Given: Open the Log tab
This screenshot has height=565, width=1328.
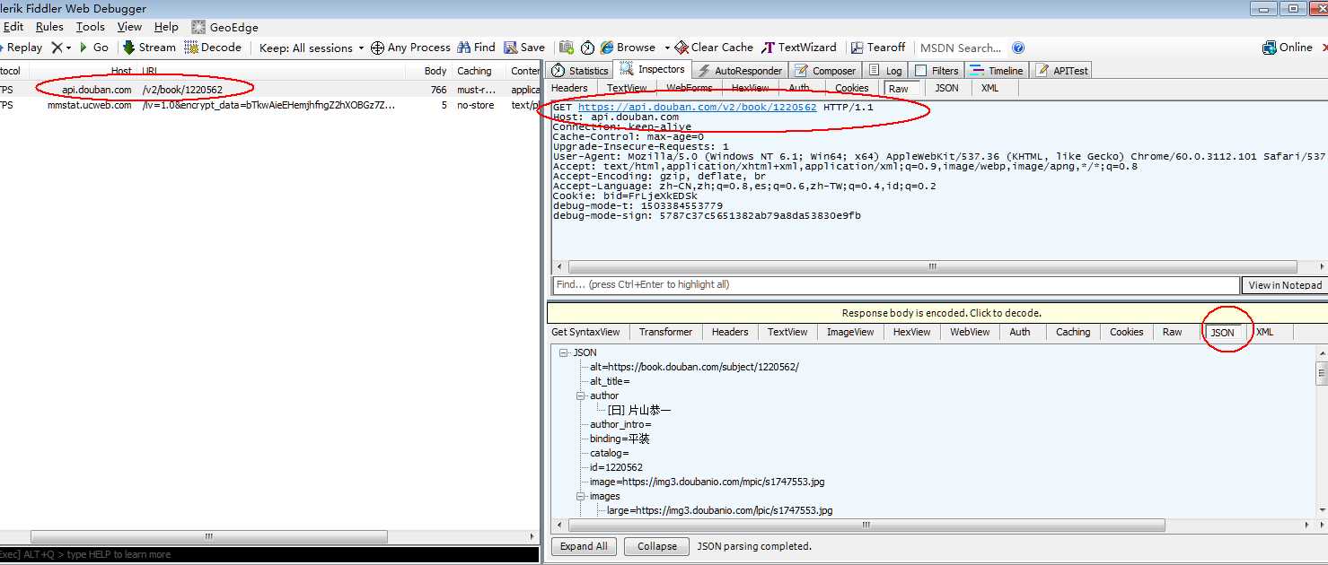Looking at the screenshot, I should click(885, 71).
